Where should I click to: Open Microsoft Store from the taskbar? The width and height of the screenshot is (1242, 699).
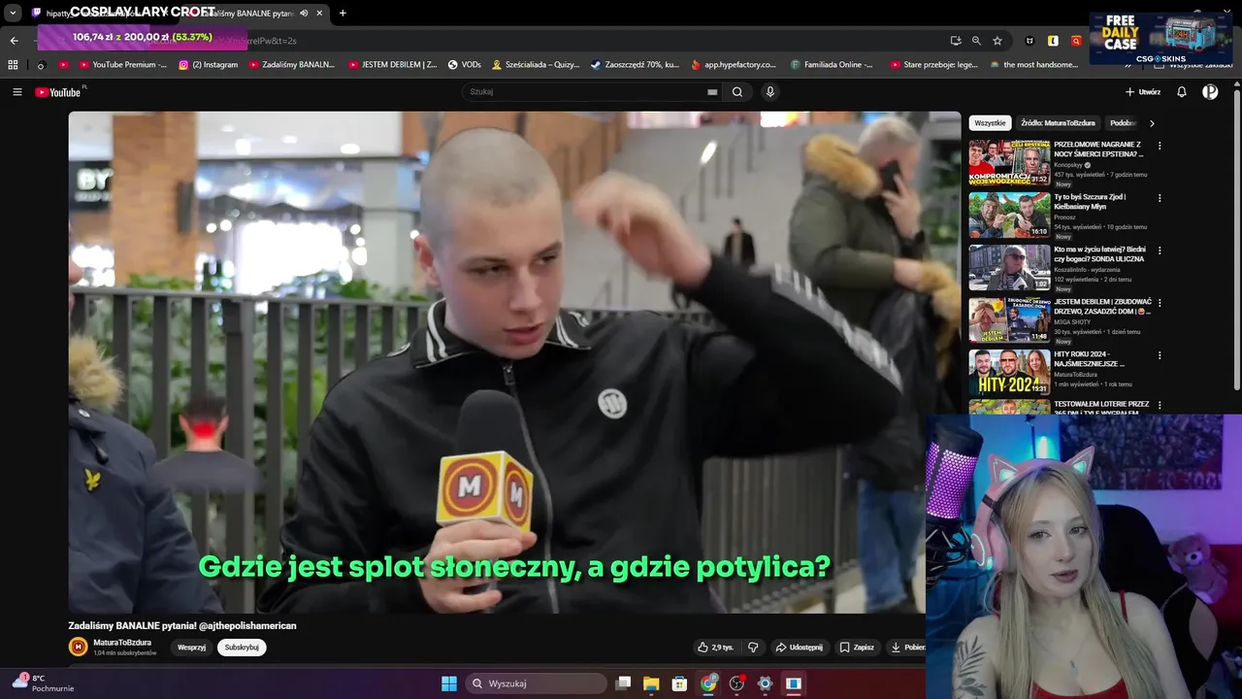pos(680,683)
